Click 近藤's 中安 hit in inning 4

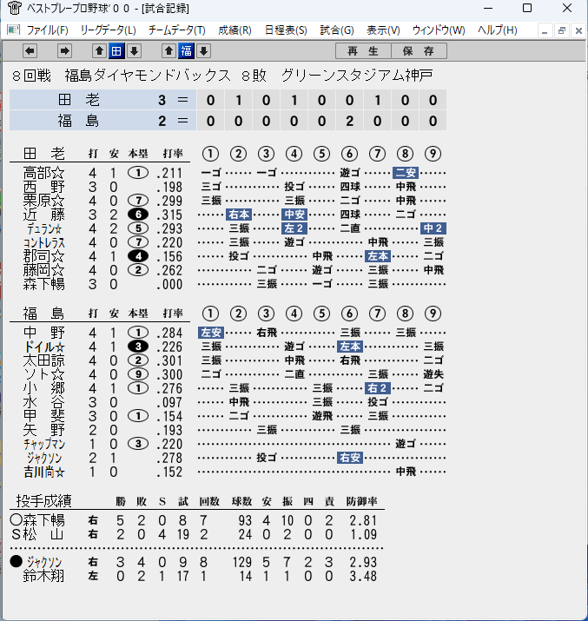[294, 215]
